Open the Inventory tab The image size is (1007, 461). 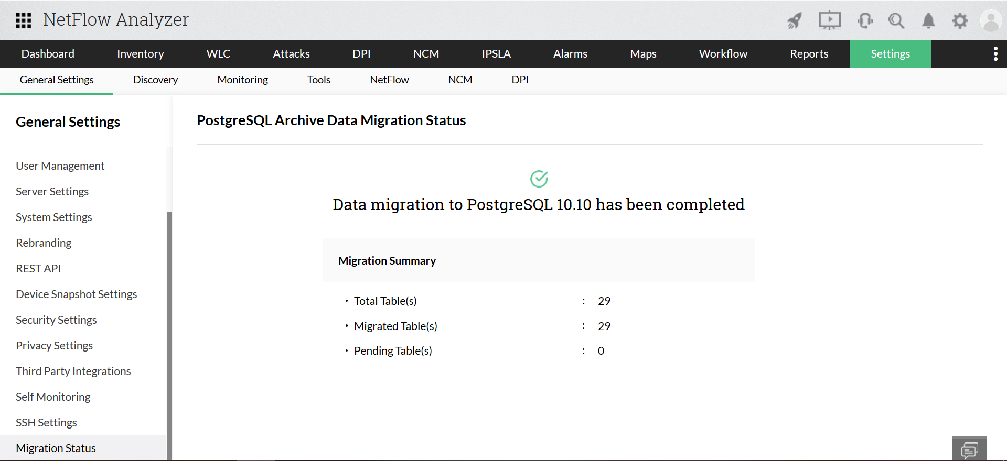[140, 54]
